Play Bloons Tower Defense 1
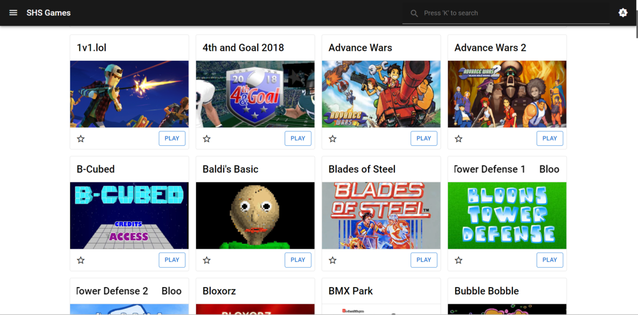This screenshot has height=315, width=638. click(550, 260)
